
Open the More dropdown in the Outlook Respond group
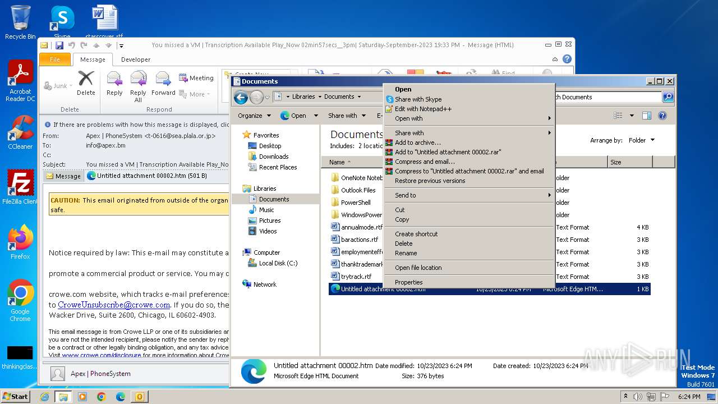pos(195,94)
